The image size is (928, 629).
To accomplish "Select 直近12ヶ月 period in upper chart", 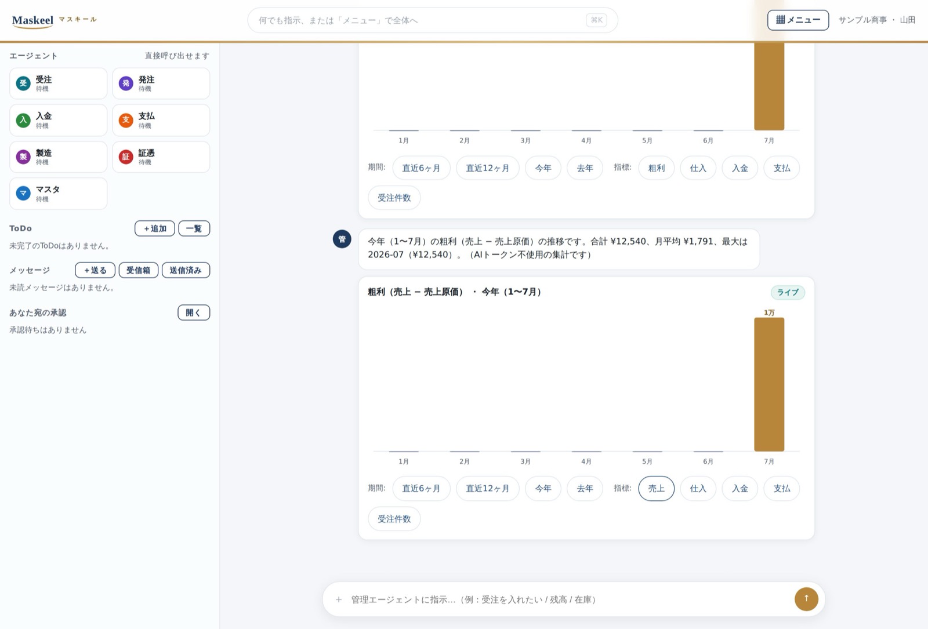I will tap(488, 168).
